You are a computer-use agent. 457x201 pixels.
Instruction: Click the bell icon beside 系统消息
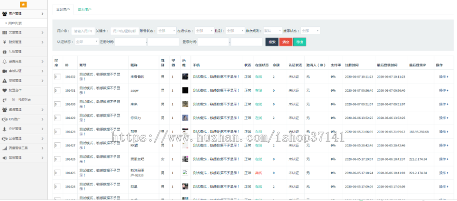5,61
